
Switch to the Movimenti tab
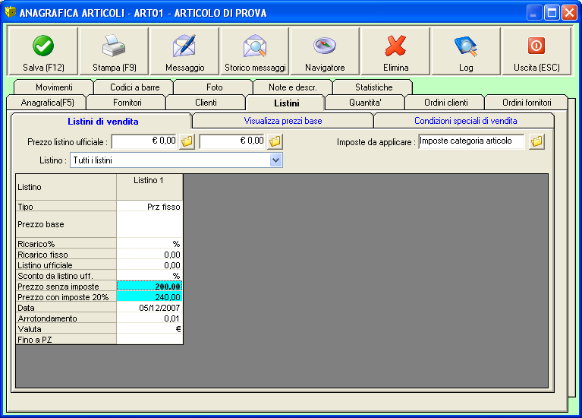pos(54,87)
